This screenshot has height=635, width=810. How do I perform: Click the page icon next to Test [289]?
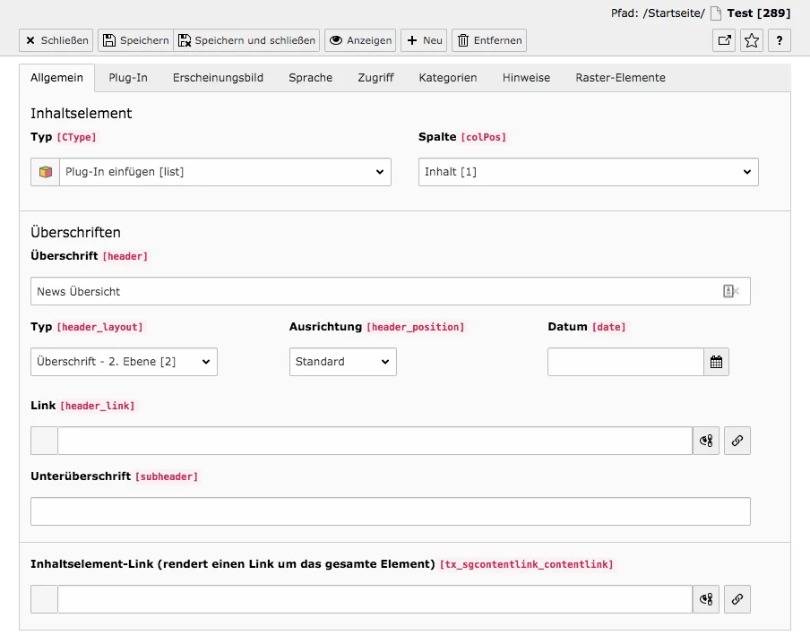tap(713, 13)
